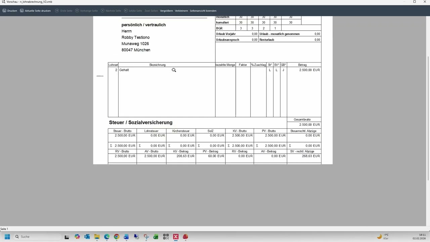Click the Gehalt amount '2.500,00 EUR'
430x242 pixels.
coord(309,70)
